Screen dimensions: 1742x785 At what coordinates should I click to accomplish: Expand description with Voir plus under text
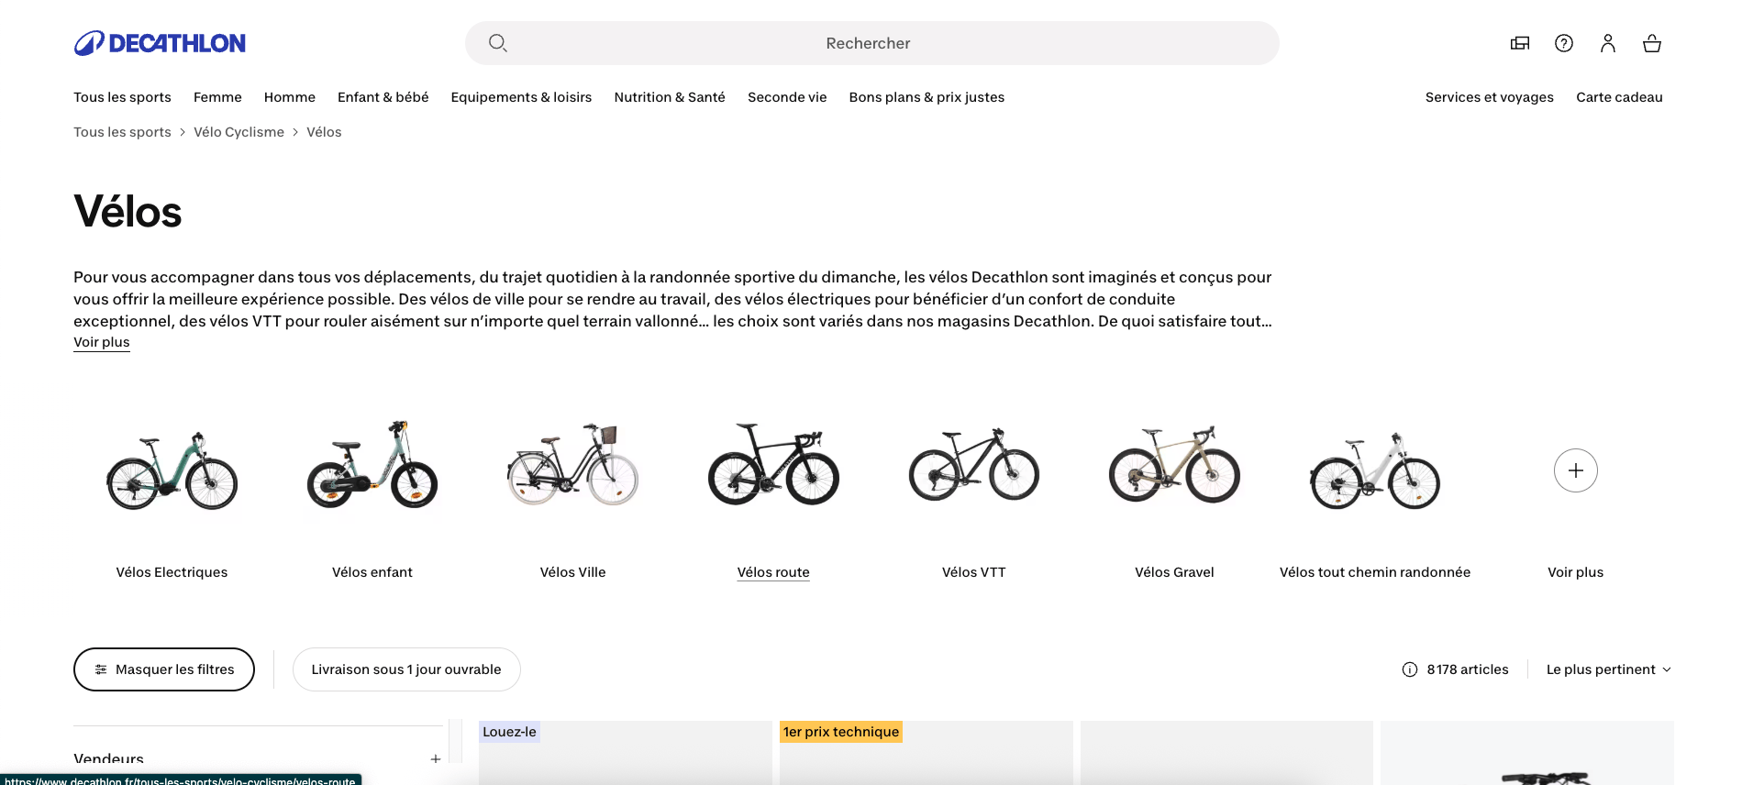coord(102,342)
